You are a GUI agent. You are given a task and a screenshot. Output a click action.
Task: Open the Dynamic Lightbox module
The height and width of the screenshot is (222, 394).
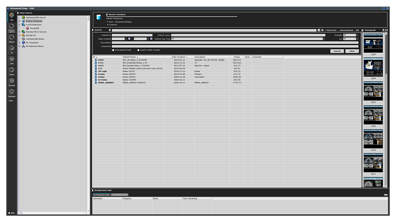11,28
